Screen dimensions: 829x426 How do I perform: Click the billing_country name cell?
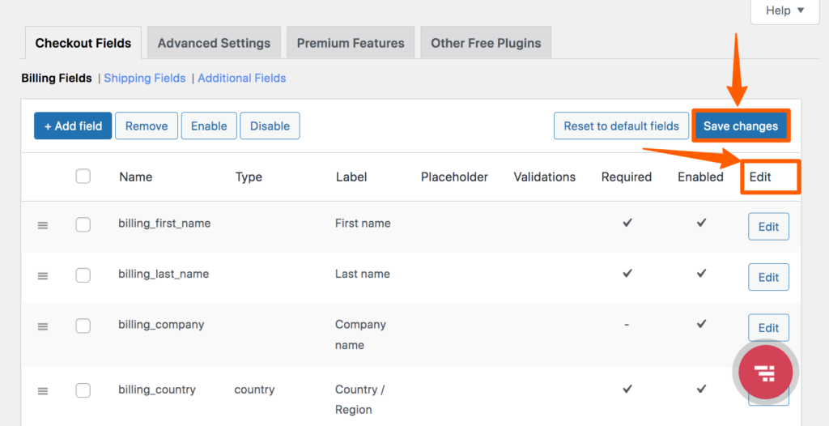click(x=157, y=390)
